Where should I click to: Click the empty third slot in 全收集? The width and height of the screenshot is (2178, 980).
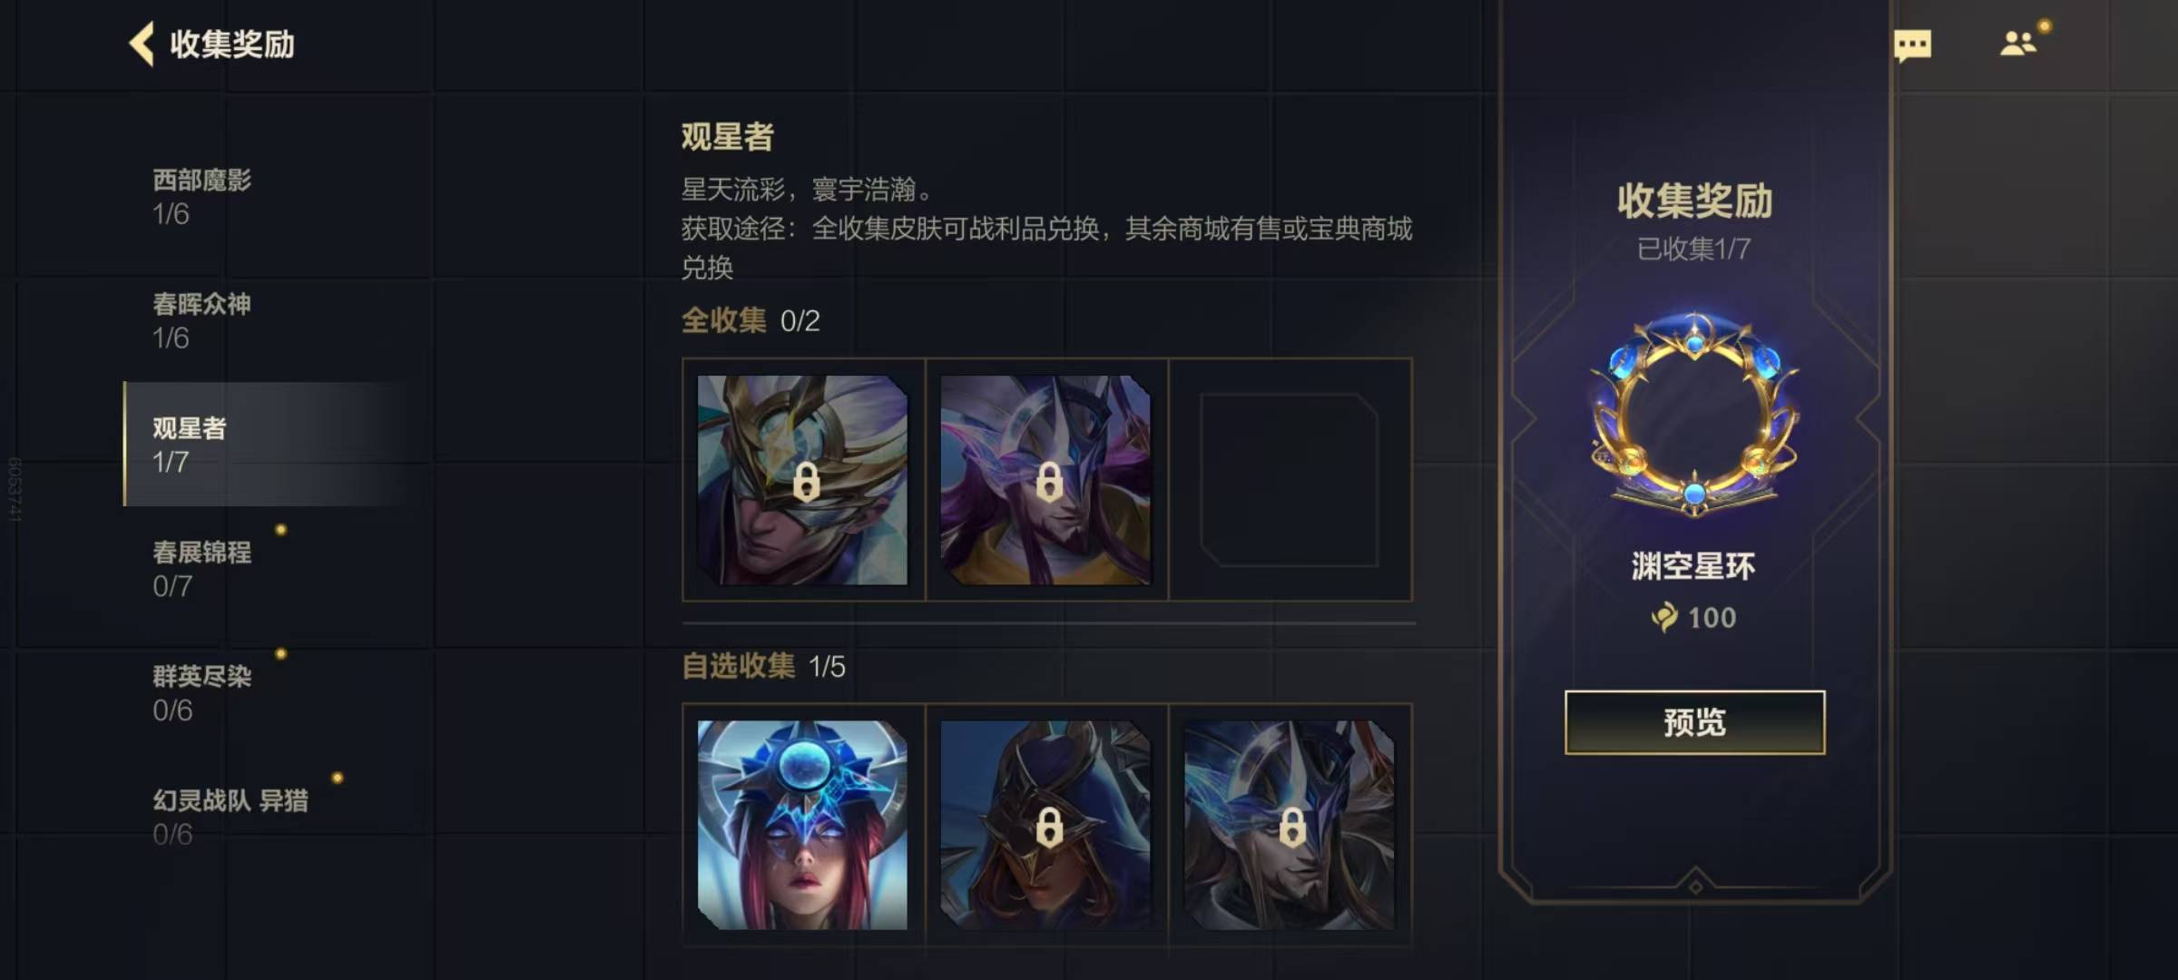coord(1290,480)
